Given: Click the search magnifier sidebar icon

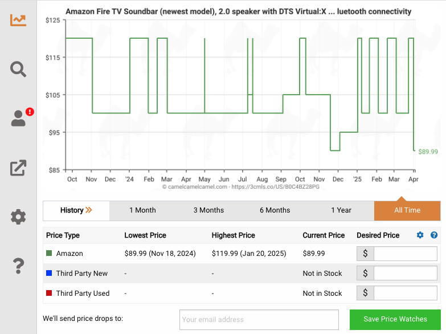Looking at the screenshot, I should click(18, 70).
